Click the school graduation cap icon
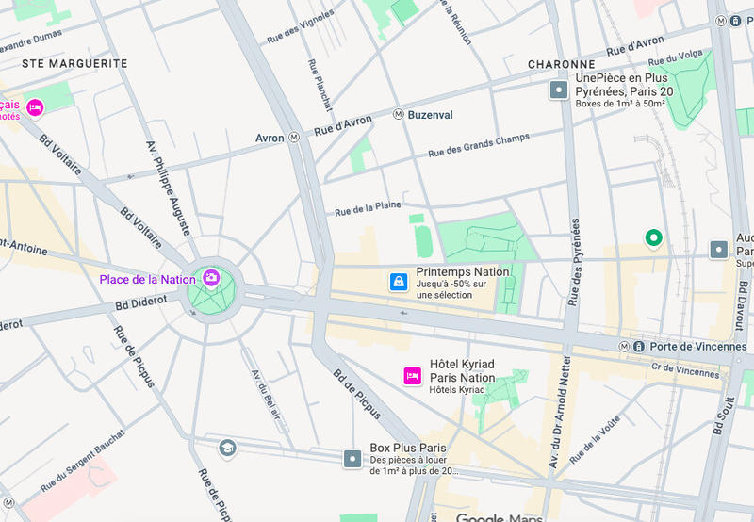Screen dimensions: 754x522 (x=227, y=448)
